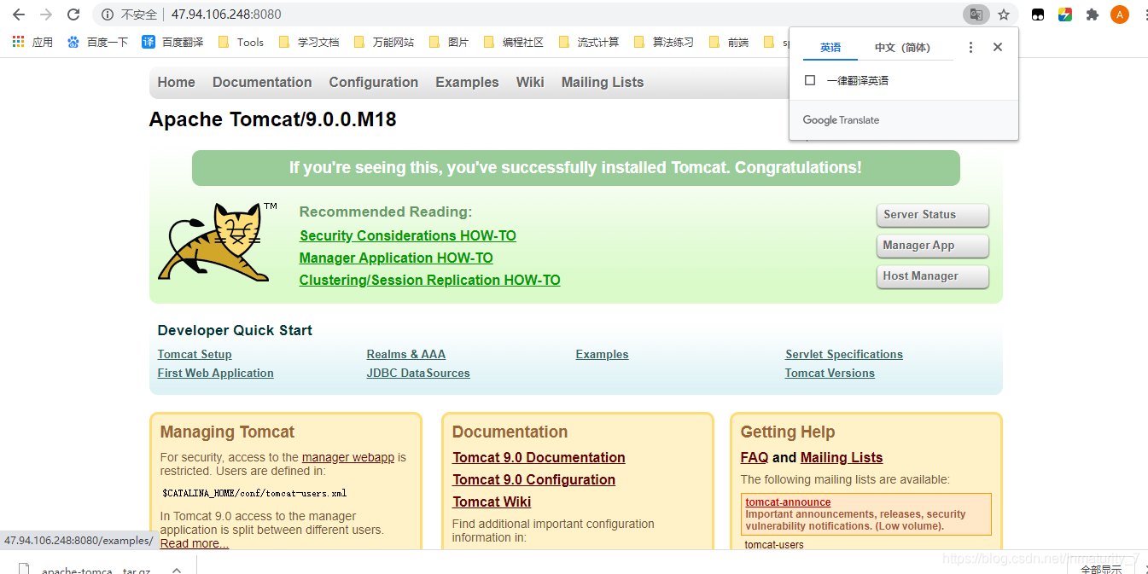
Task: Open the FAQ link
Action: click(755, 457)
